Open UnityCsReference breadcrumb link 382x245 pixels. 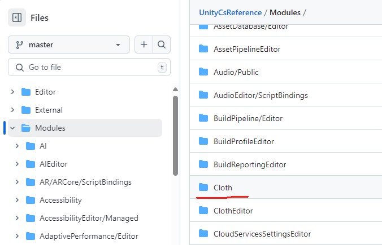click(230, 12)
